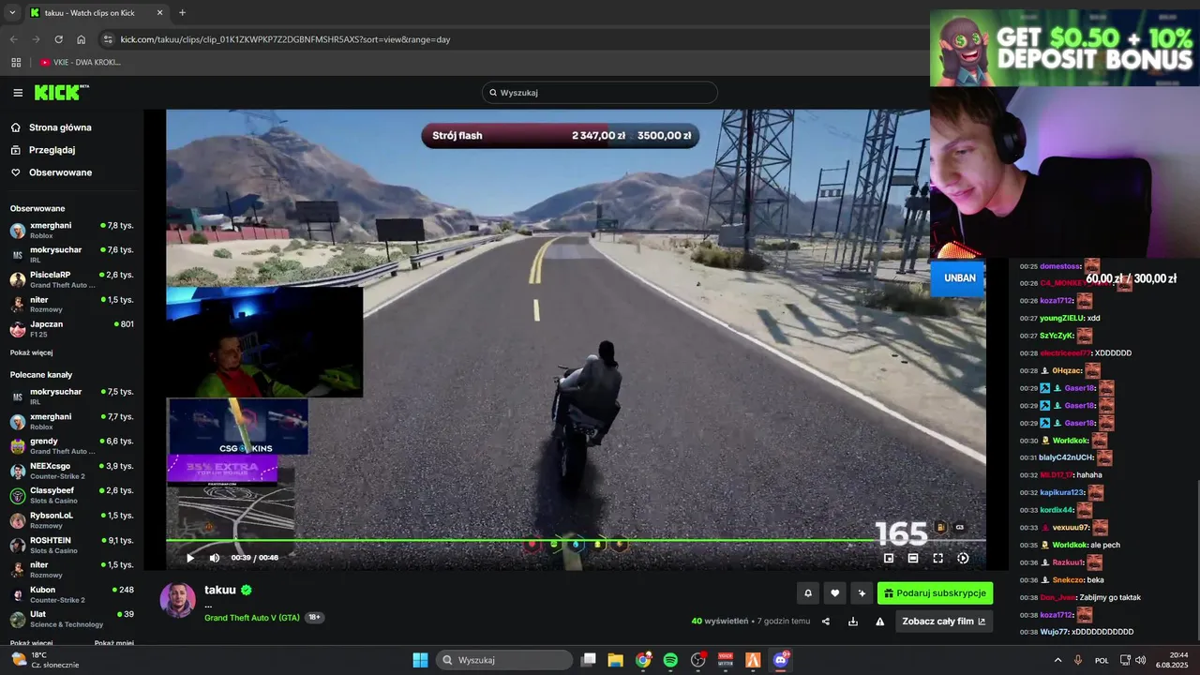Follow takuu with the heart icon
This screenshot has height=675, width=1200.
coord(834,593)
